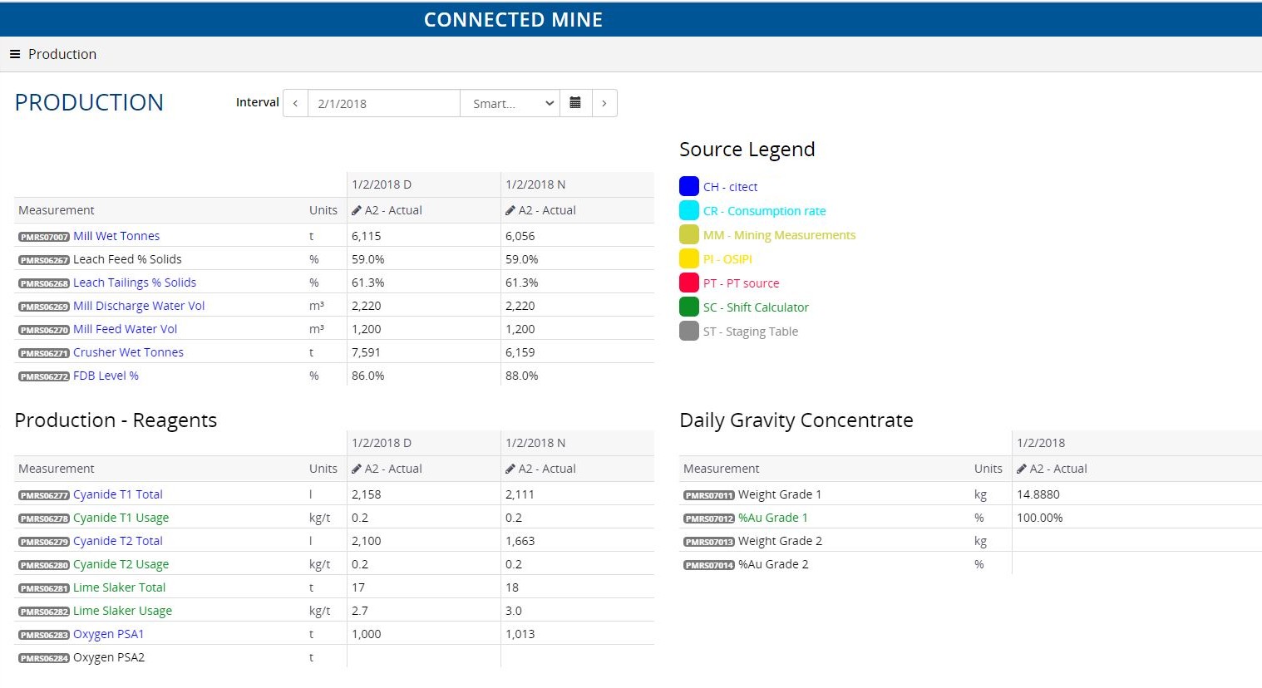This screenshot has height=688, width=1262.
Task: Click the PMRS06272 tag badge
Action: tap(44, 376)
